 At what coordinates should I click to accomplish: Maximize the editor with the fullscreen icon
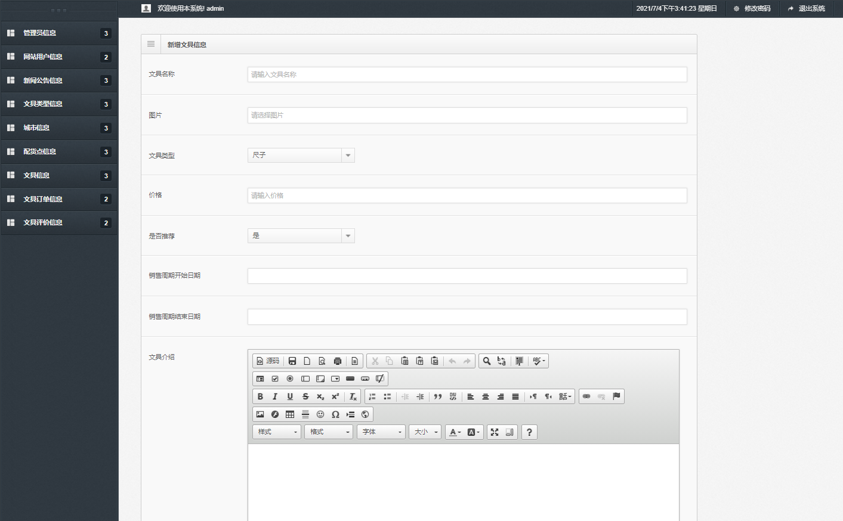tap(495, 432)
